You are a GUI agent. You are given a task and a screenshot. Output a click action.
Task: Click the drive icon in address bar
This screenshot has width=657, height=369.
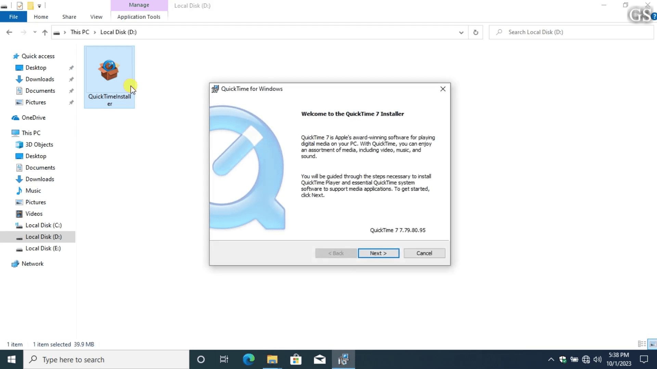pyautogui.click(x=56, y=32)
